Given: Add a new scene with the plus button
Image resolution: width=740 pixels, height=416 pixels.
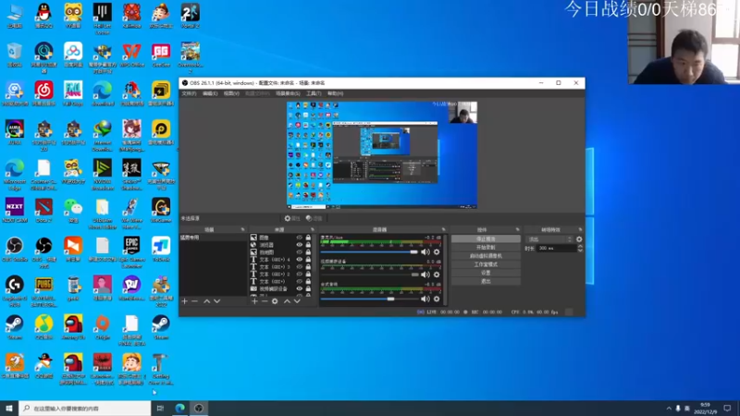Looking at the screenshot, I should pos(184,301).
